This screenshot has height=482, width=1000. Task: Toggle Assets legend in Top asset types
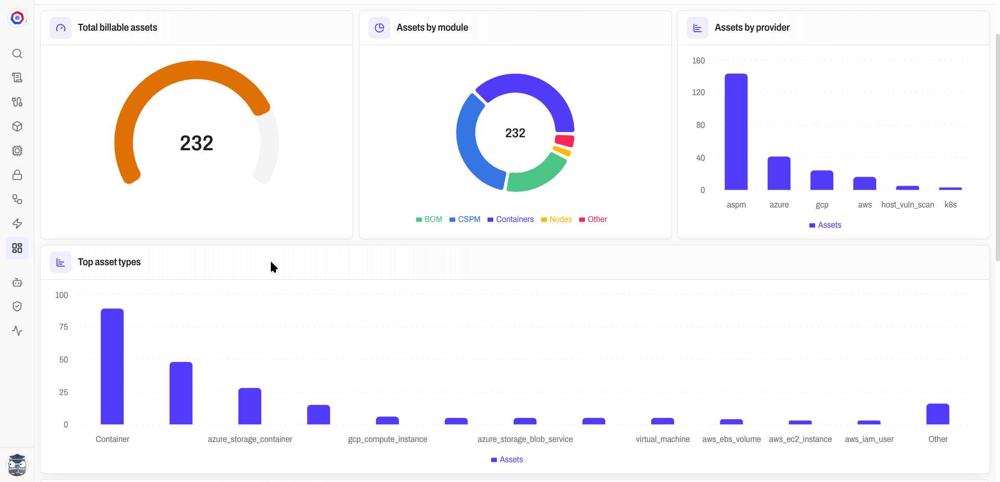point(507,460)
